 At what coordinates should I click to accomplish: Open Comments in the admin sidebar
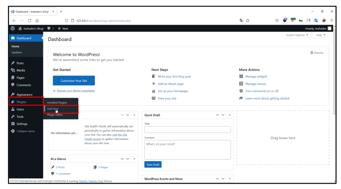24,85
